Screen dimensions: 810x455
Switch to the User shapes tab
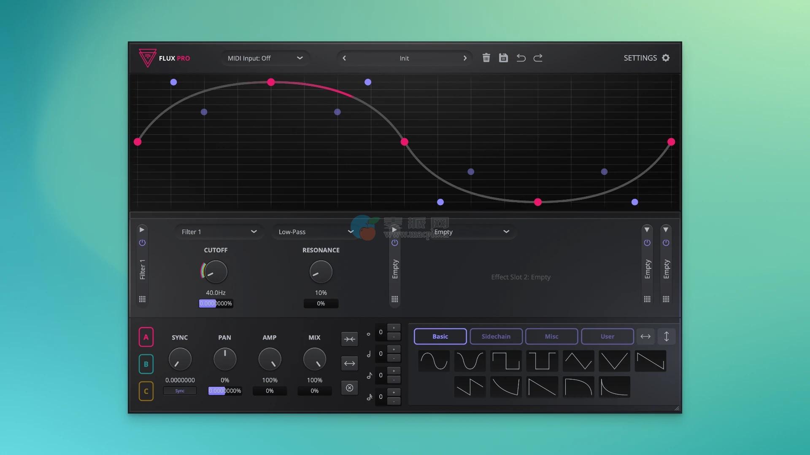(x=607, y=336)
